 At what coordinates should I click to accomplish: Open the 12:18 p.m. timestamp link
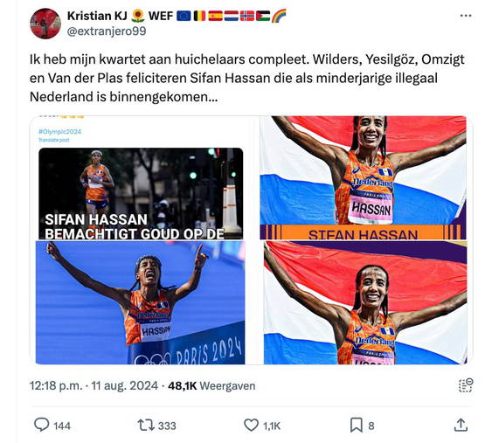pos(94,386)
